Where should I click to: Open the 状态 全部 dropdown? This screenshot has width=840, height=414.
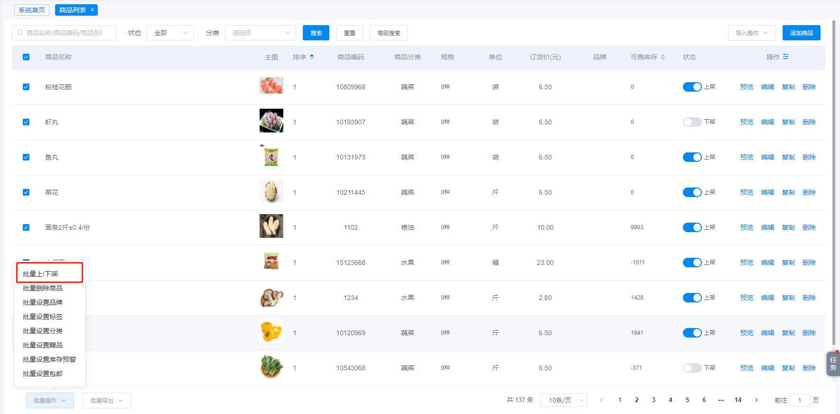(170, 33)
